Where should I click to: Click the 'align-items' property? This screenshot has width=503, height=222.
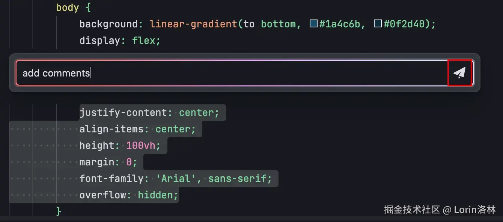tap(111, 129)
